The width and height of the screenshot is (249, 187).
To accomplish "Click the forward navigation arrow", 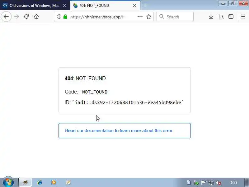I will click(x=16, y=17).
